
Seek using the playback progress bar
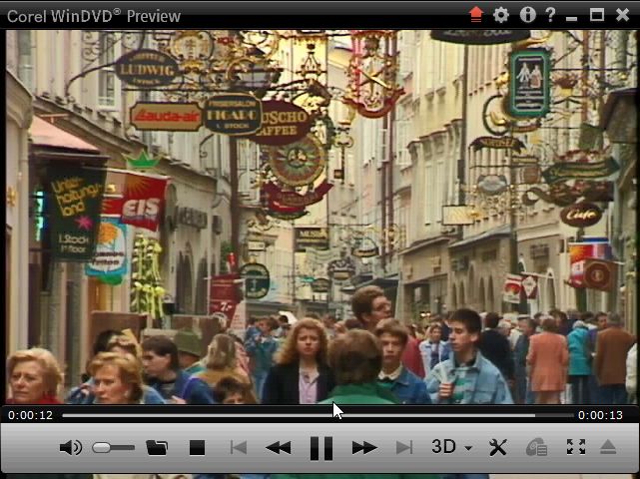tap(318, 415)
